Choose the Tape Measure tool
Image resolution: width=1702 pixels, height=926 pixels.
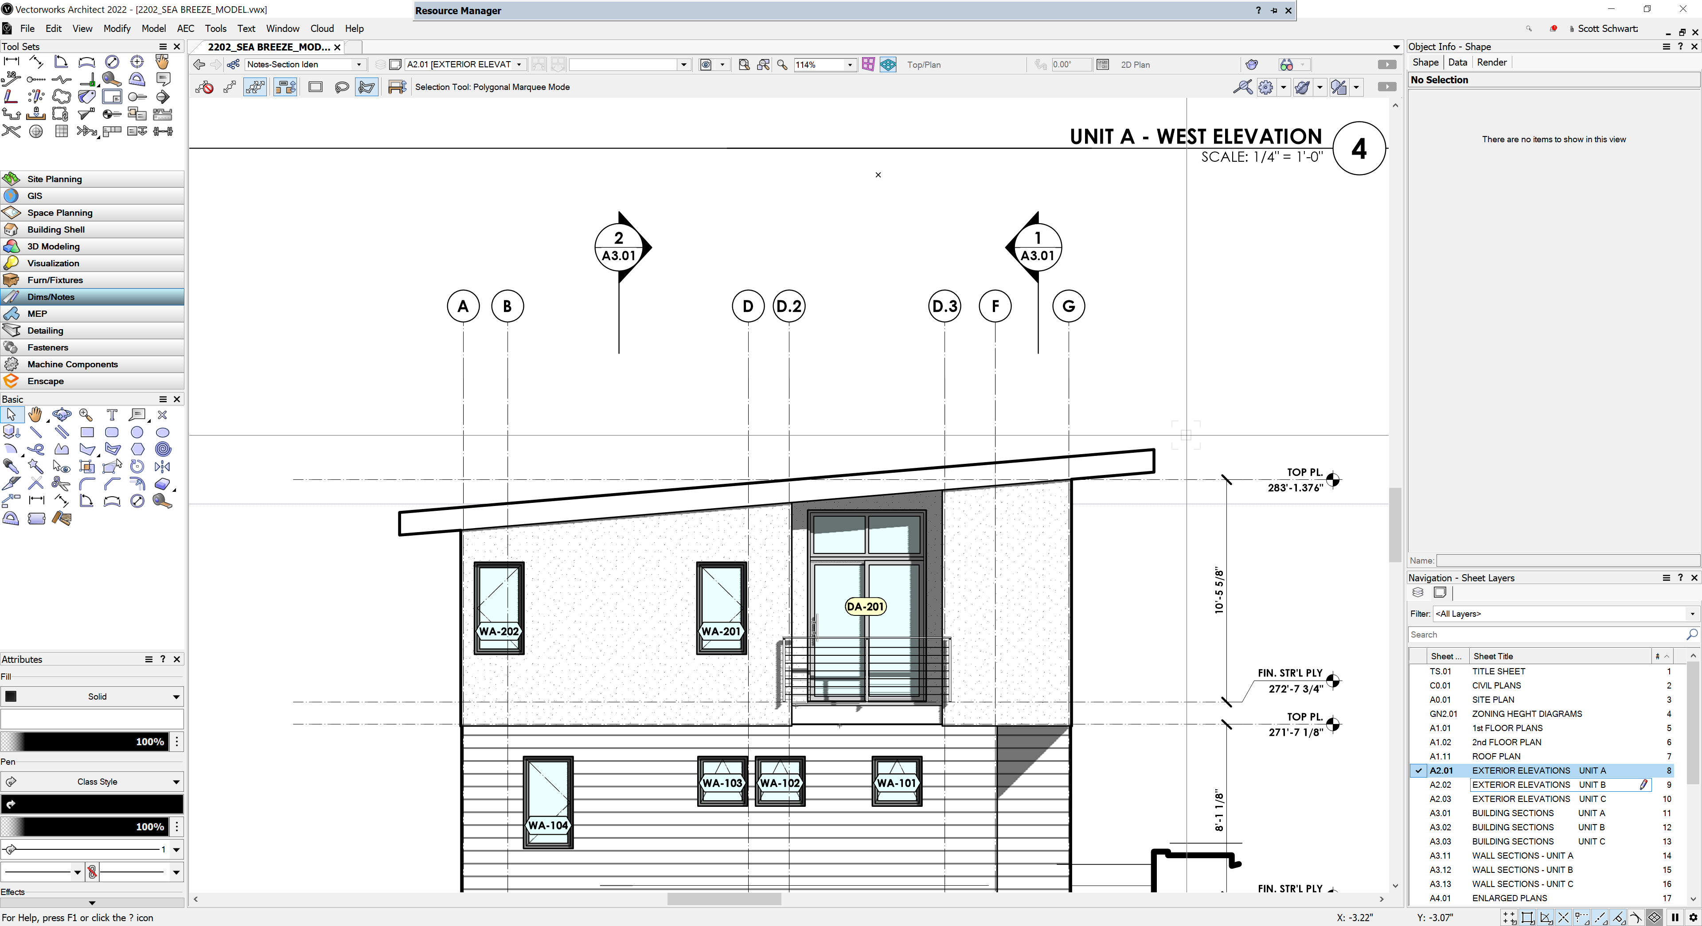click(x=162, y=501)
